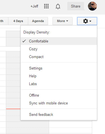Screen dimensions: 105x134
Task: Click the Share button
Action: [76, 6]
